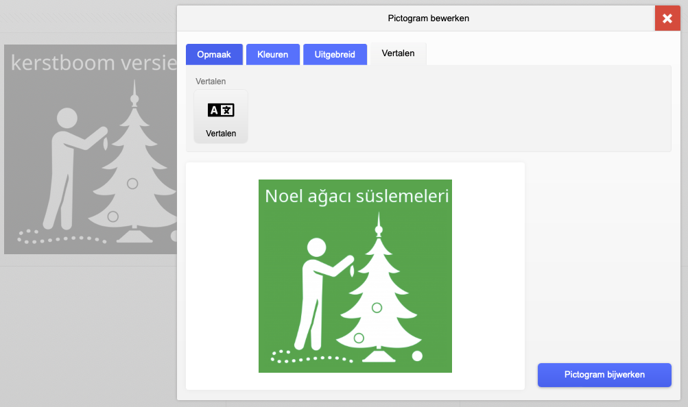Click the caption 'Noel ağacı süslemeleri'
The width and height of the screenshot is (688, 407).
[357, 196]
